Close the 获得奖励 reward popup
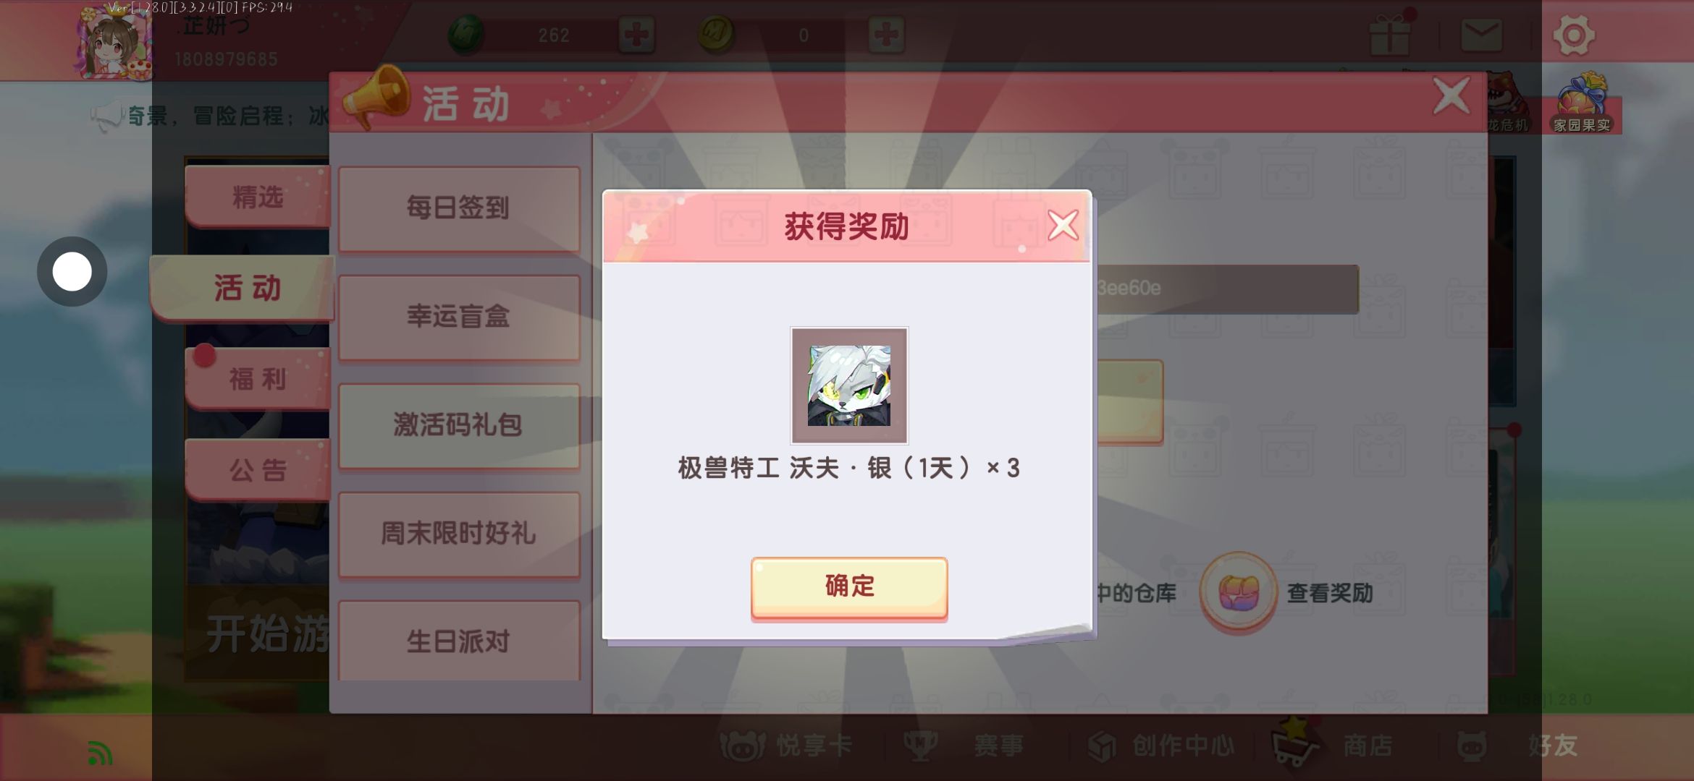The height and width of the screenshot is (781, 1694). [x=1063, y=225]
